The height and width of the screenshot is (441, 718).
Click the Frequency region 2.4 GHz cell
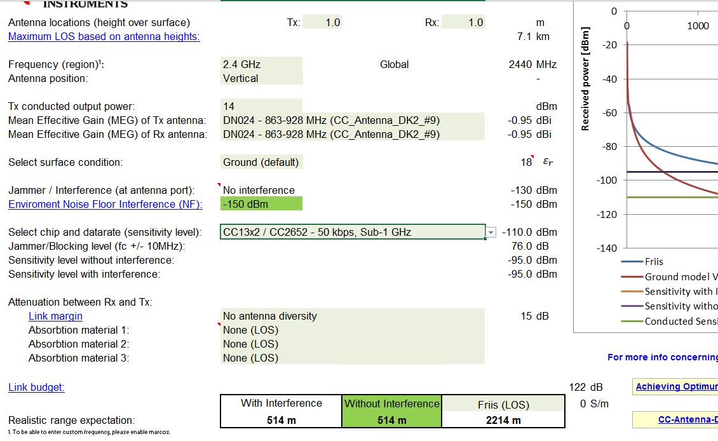261,64
